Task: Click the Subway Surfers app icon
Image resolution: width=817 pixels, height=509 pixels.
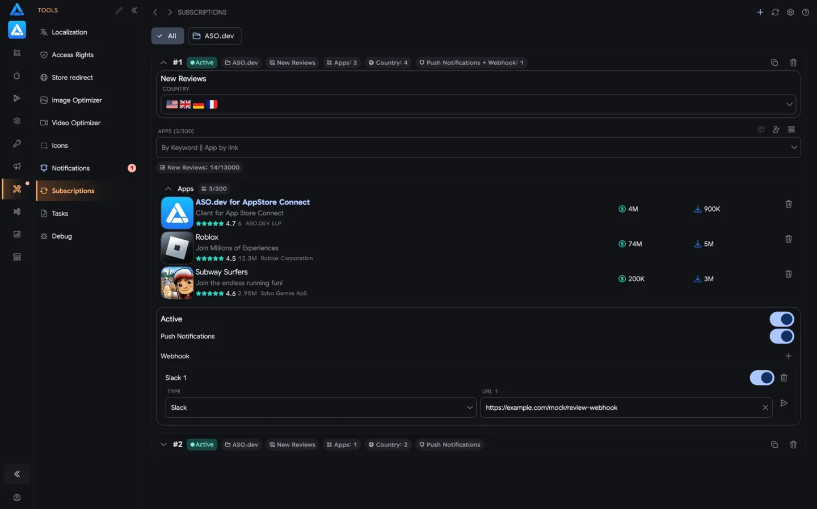Action: 177,283
